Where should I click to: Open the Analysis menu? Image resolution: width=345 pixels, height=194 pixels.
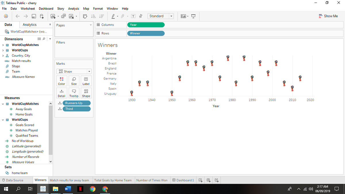pos(74,9)
